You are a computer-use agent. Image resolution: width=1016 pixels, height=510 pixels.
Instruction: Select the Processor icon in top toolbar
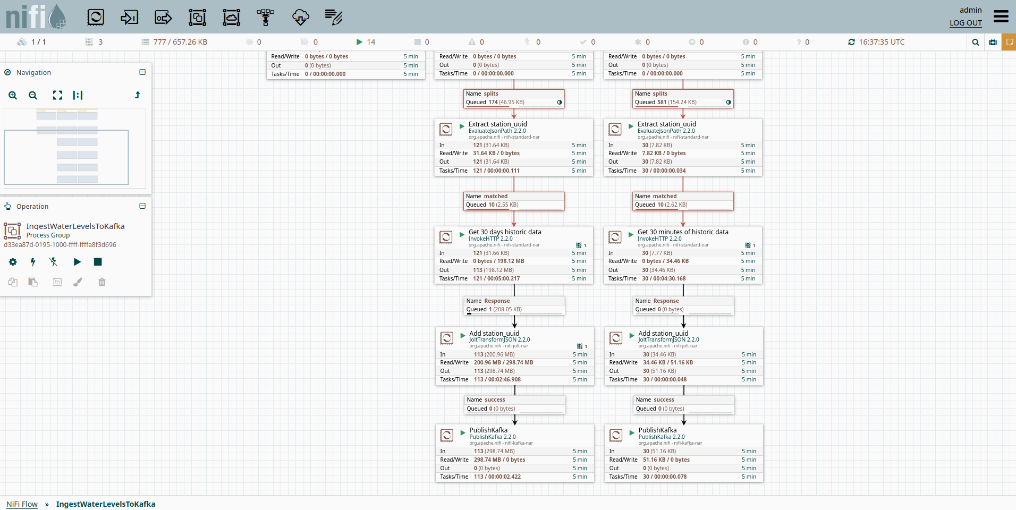click(x=96, y=18)
